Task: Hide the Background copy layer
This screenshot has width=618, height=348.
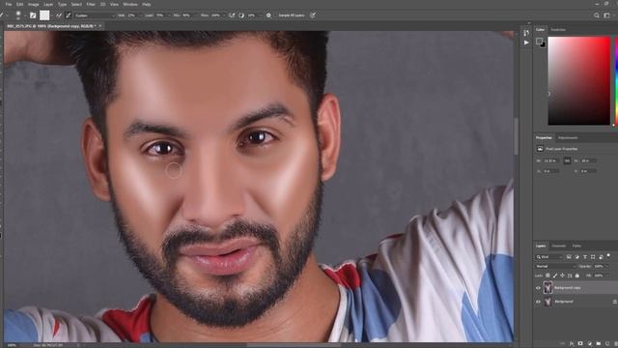Action: tap(538, 288)
